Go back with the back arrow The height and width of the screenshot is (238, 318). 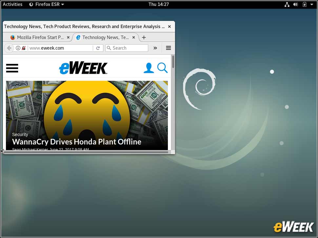coord(9,48)
